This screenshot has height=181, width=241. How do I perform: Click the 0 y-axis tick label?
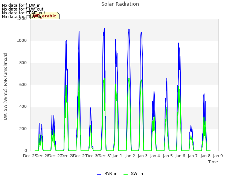tap(26, 151)
